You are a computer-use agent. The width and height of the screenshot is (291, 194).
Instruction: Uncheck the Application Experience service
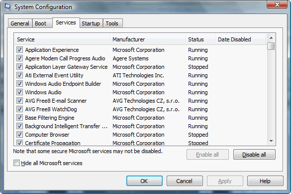tap(19, 50)
